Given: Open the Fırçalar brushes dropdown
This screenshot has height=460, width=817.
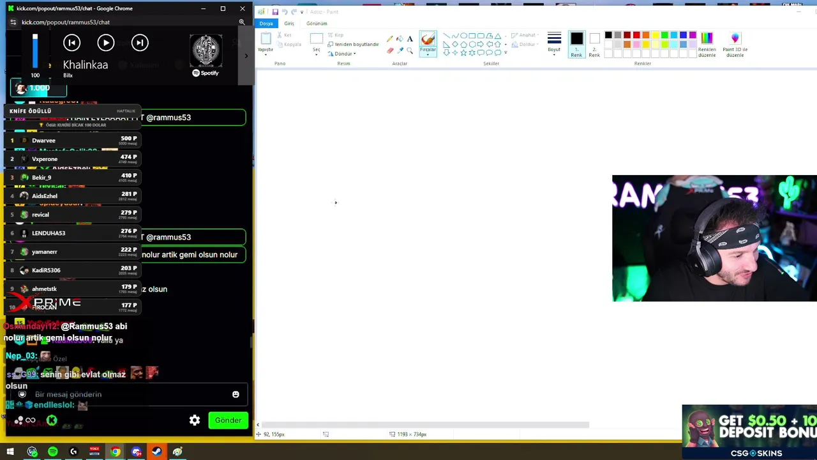Looking at the screenshot, I should click(x=428, y=51).
